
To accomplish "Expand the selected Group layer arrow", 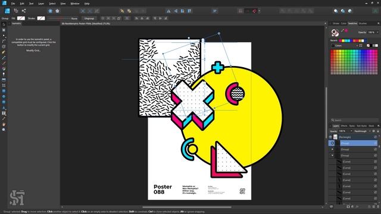I will tap(332, 143).
